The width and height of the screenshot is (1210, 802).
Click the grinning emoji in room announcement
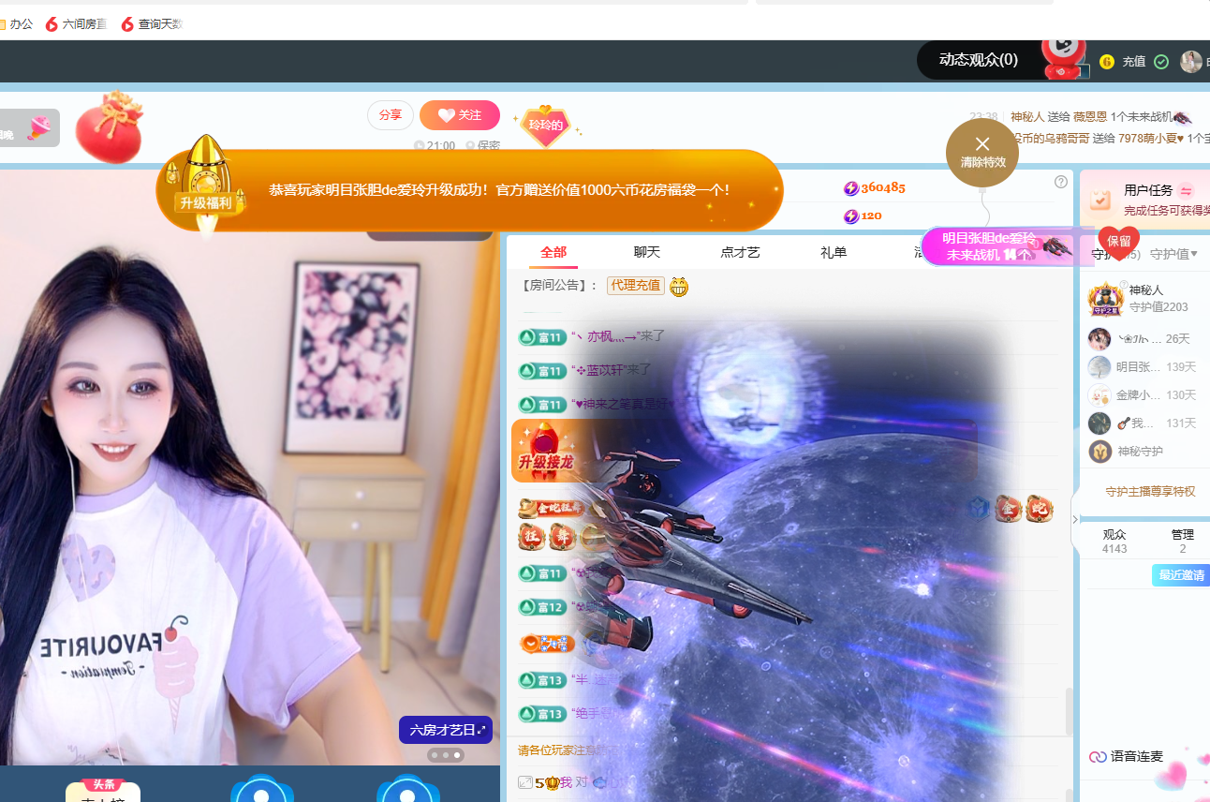[x=679, y=286]
